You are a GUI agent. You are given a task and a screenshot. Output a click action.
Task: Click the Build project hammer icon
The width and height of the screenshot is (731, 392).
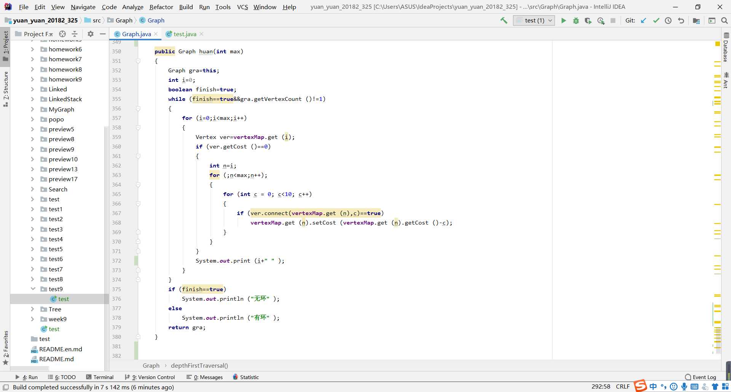pyautogui.click(x=504, y=21)
